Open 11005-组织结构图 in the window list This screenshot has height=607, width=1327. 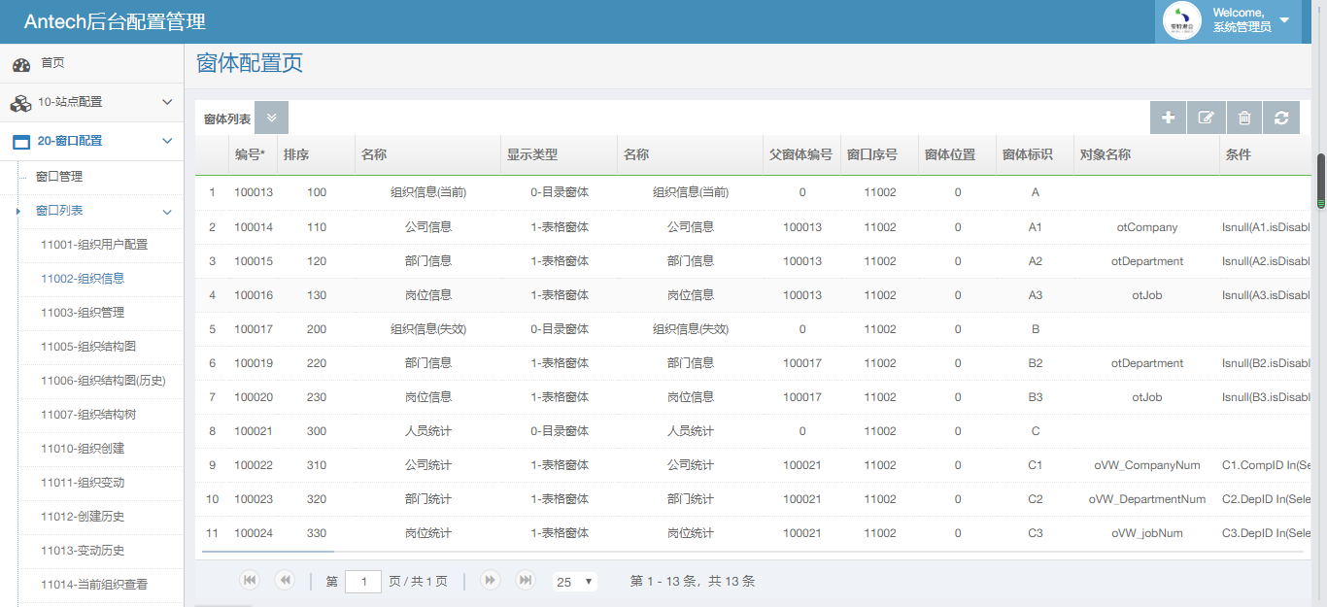coord(87,347)
